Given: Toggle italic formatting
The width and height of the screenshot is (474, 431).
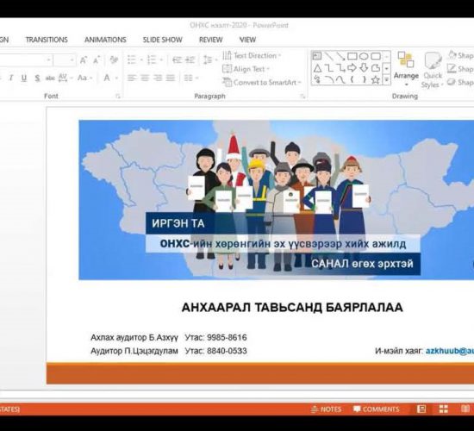Looking at the screenshot, I should [11, 78].
